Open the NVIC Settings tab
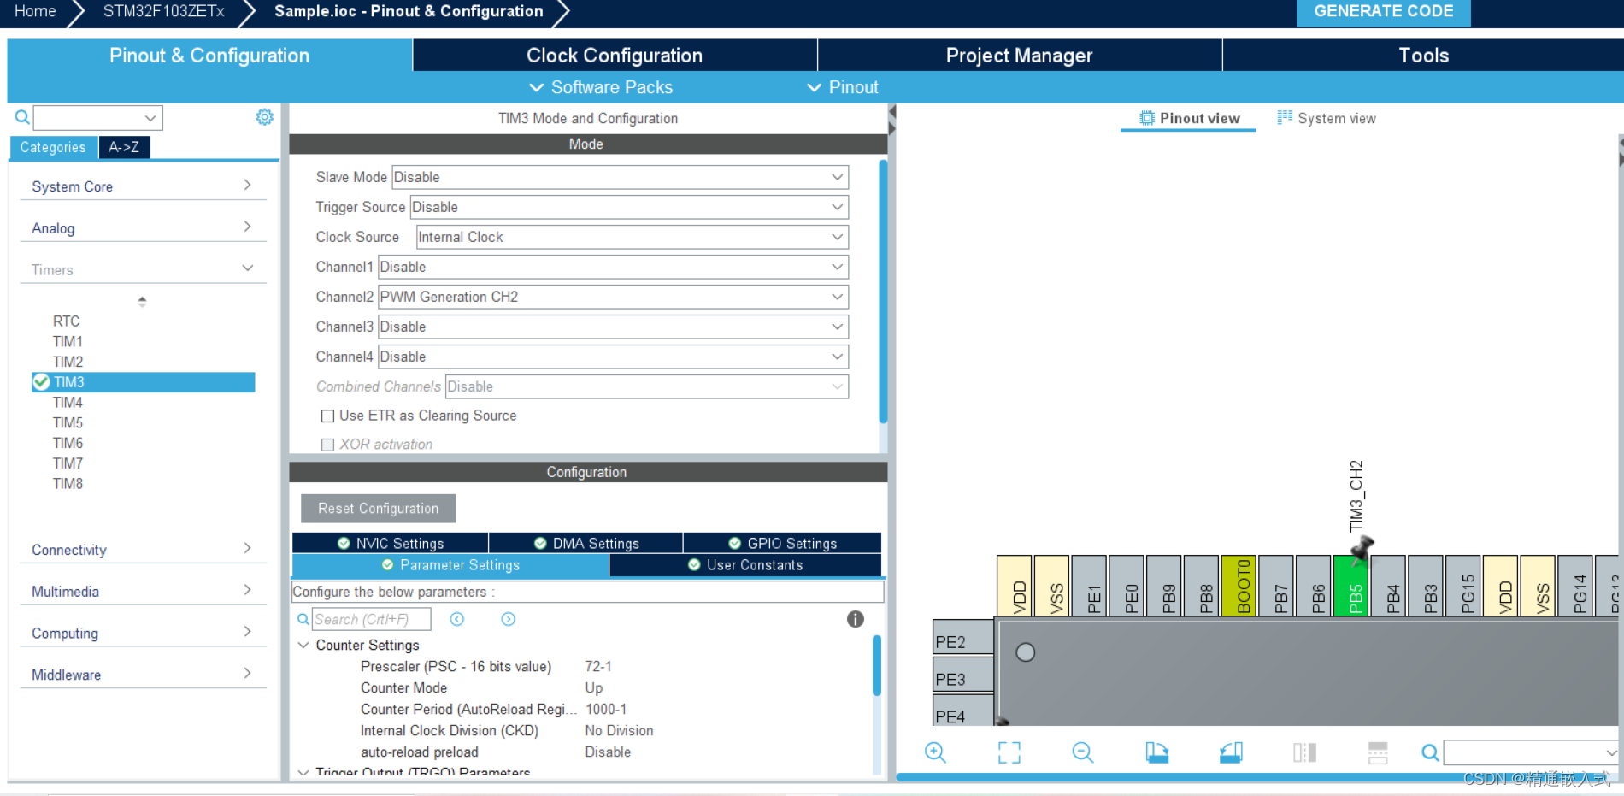Viewport: 1624px width, 796px height. (x=391, y=544)
